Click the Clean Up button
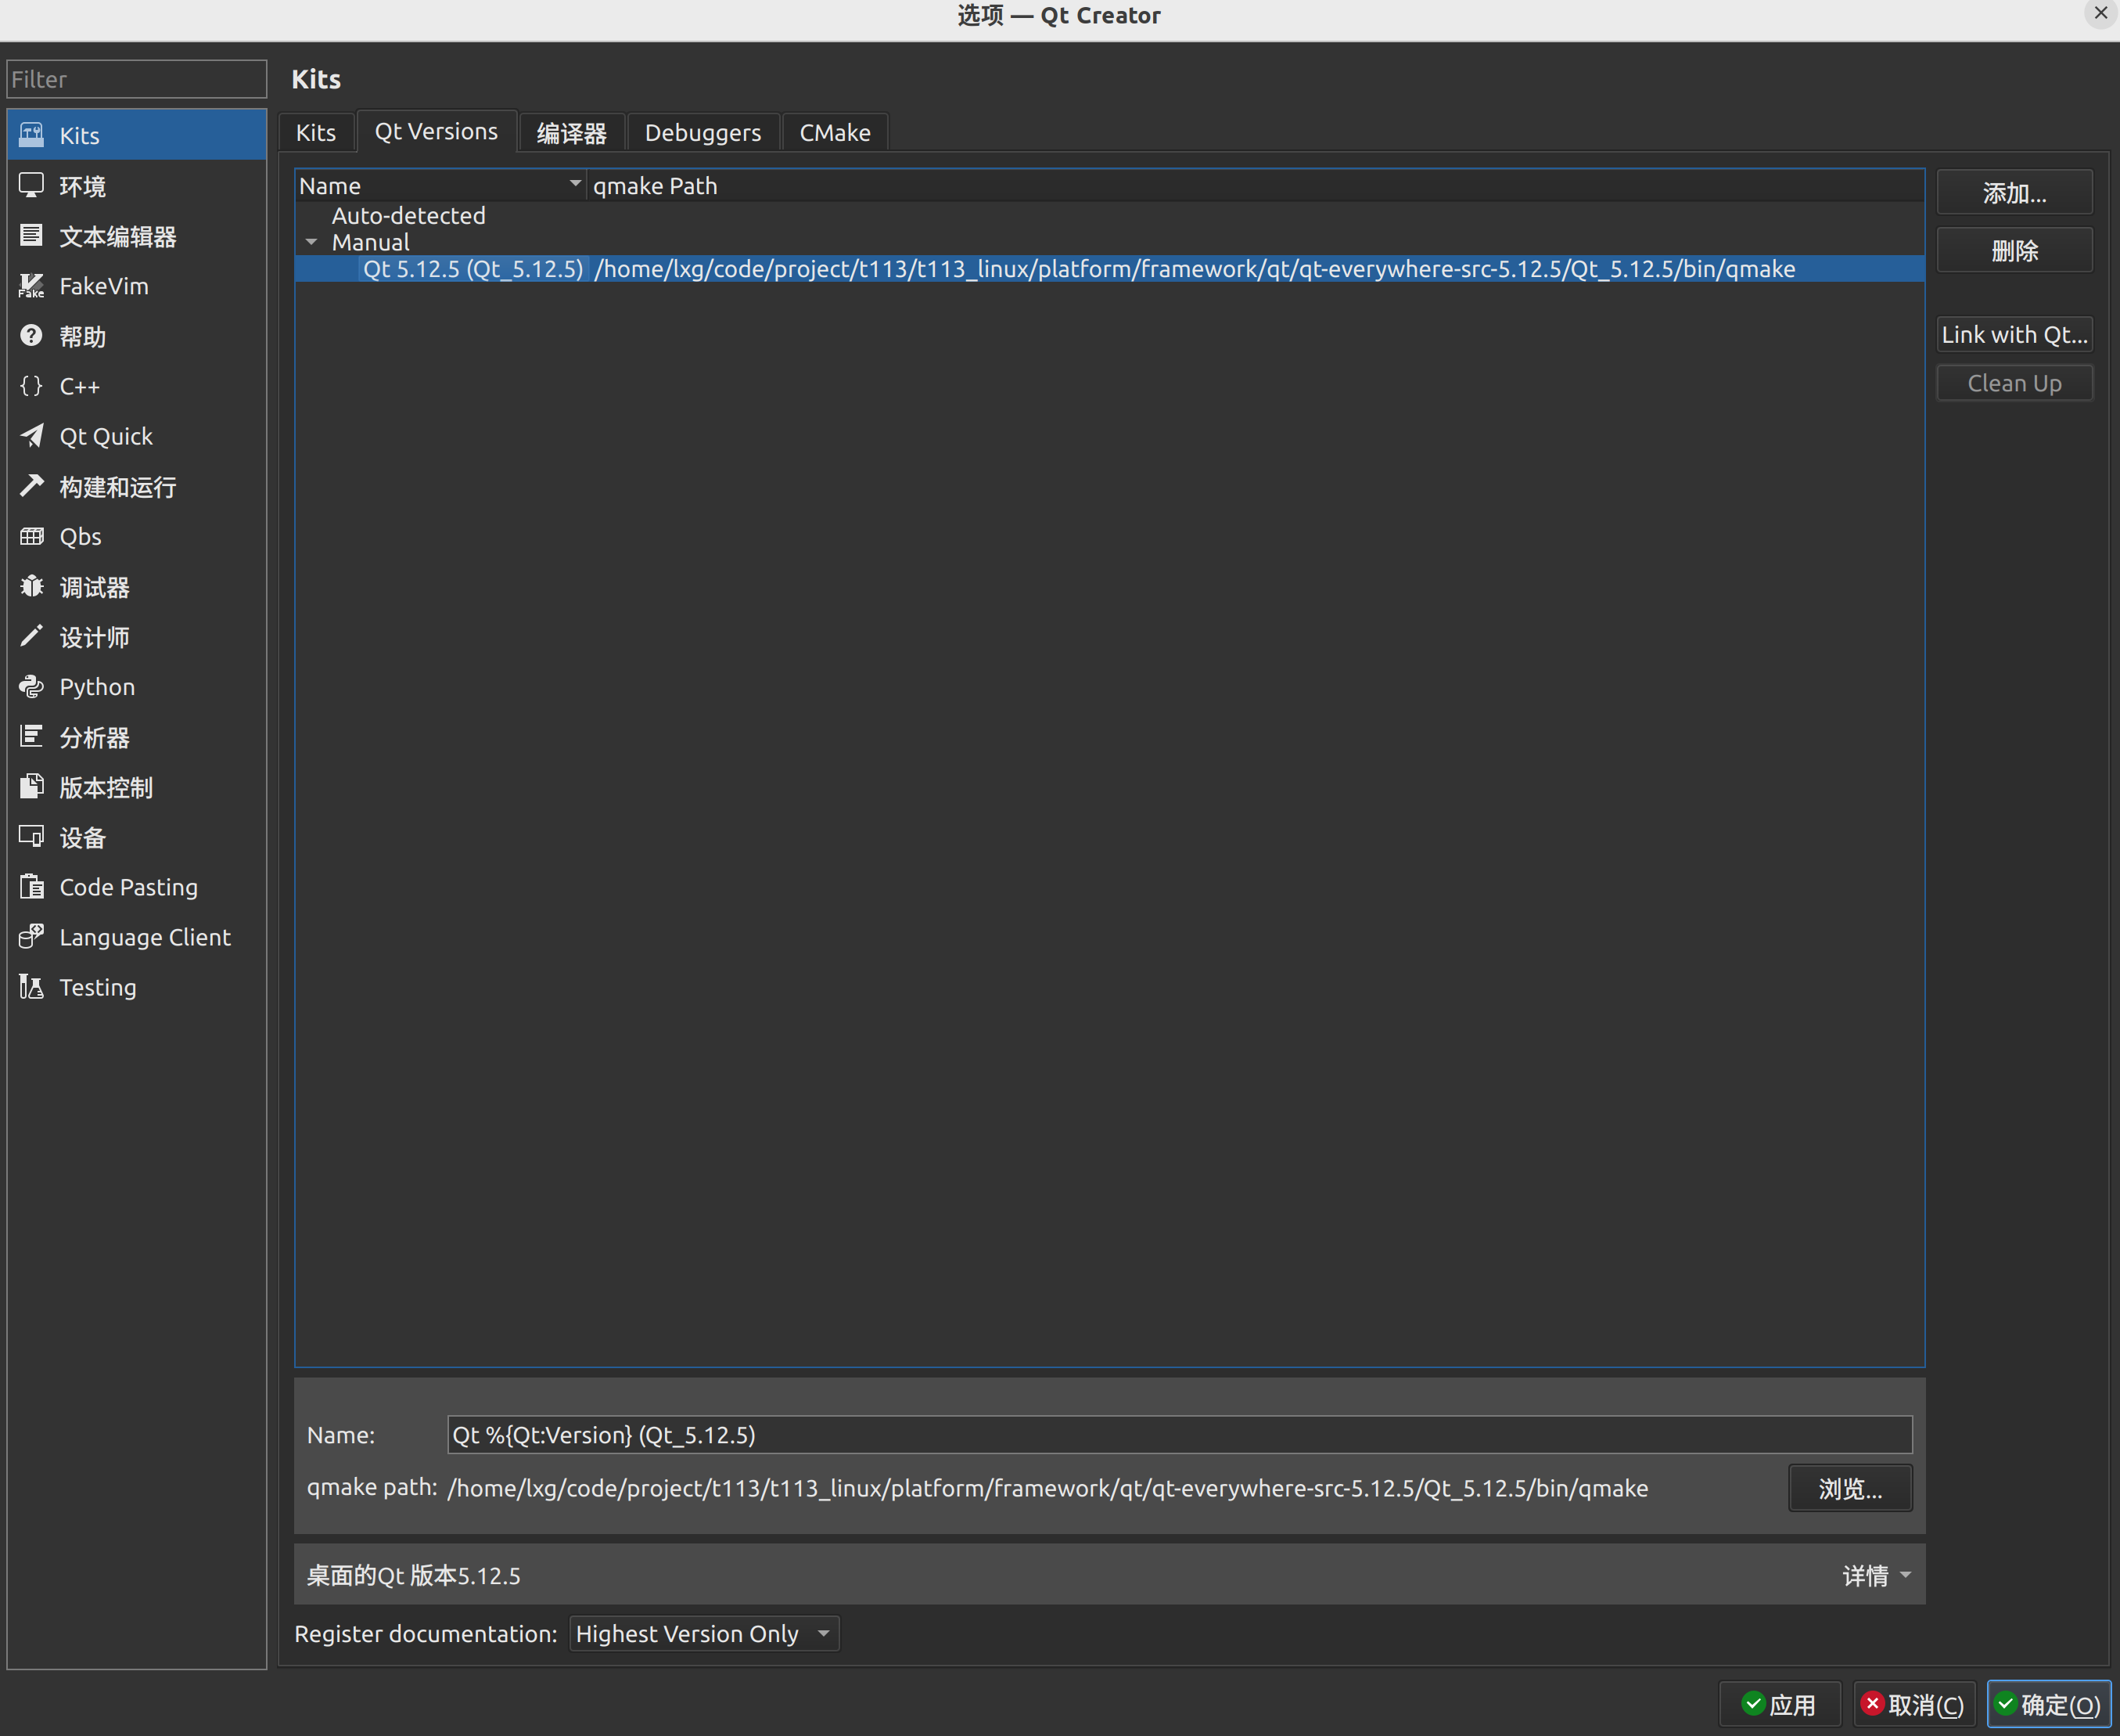2120x1736 pixels. pos(2014,383)
